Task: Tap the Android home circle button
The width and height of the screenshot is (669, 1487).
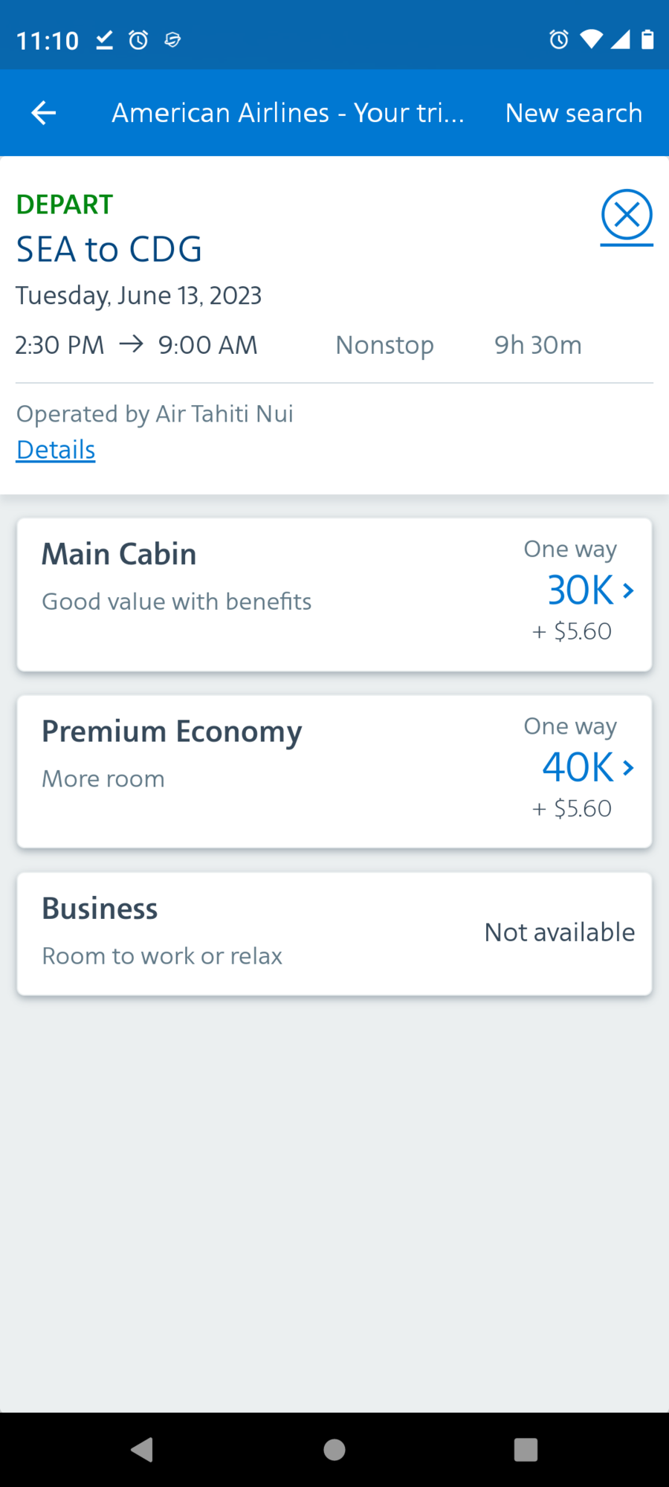Action: 334,1449
